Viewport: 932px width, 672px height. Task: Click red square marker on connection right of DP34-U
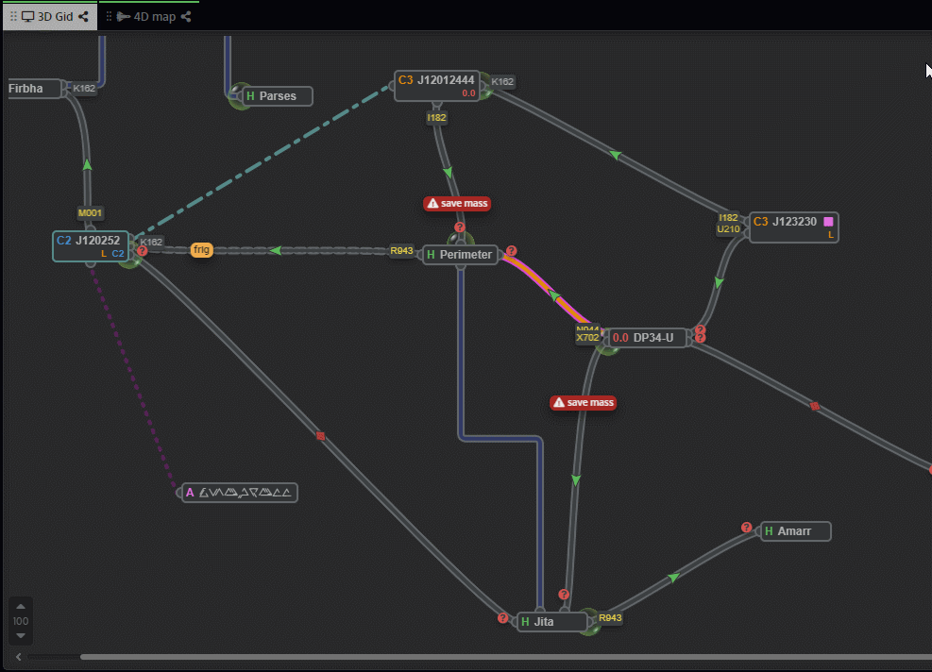click(815, 407)
